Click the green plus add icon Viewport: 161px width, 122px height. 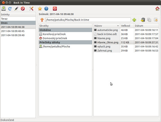[x=134, y=20]
